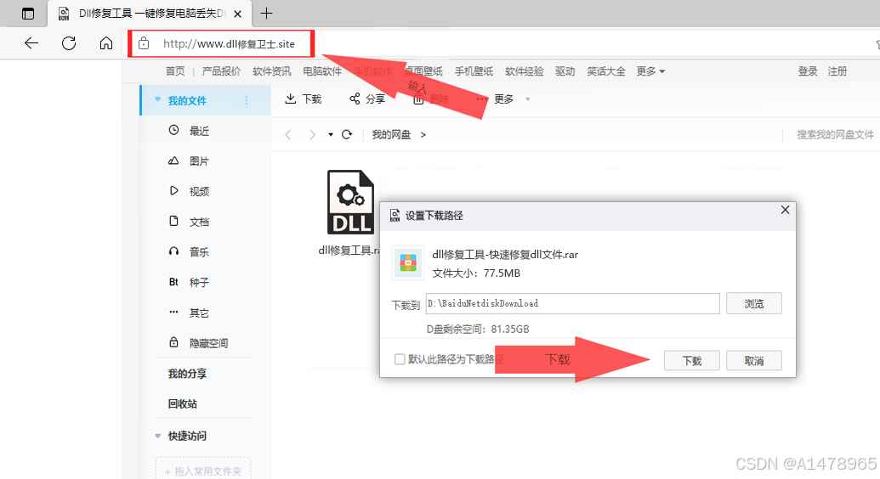The height and width of the screenshot is (479, 880).
Task: Expand the 更多 dropdown in the top navigation
Action: coord(650,71)
